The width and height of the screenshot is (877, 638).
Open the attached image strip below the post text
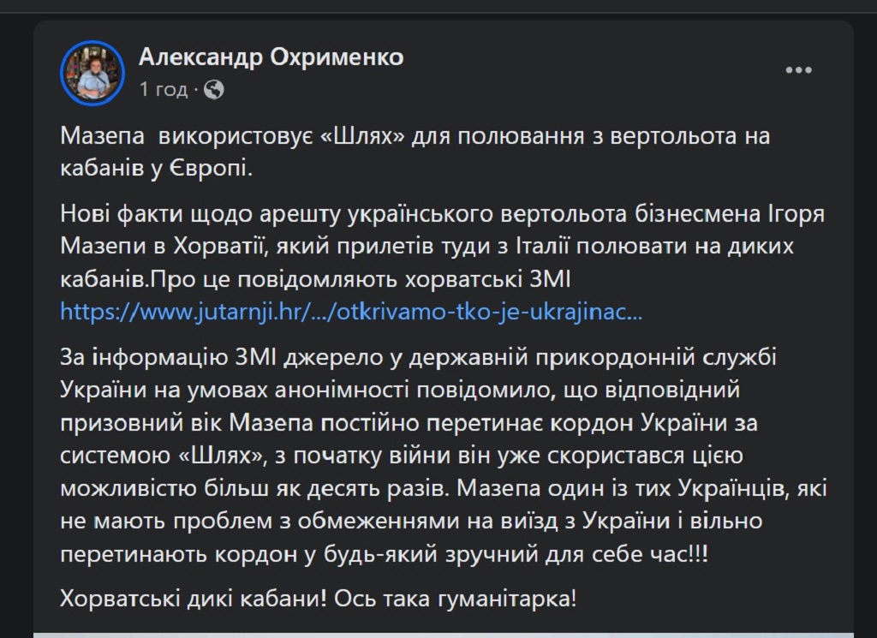click(444, 634)
